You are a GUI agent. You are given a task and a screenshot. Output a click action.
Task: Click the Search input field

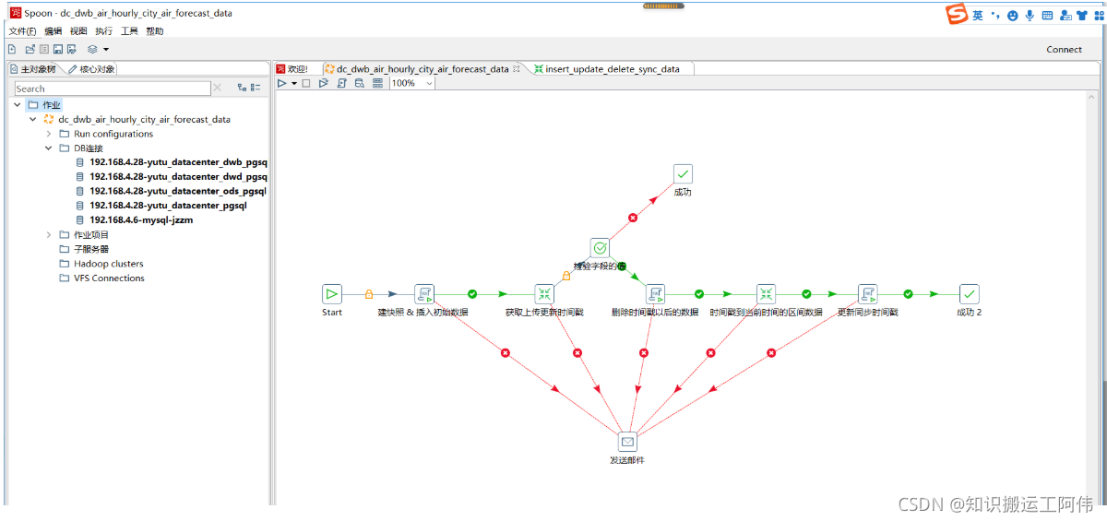coord(113,89)
